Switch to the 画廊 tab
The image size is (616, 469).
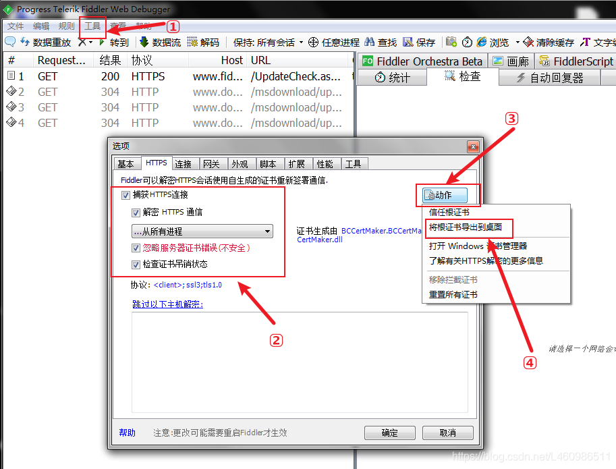click(511, 61)
